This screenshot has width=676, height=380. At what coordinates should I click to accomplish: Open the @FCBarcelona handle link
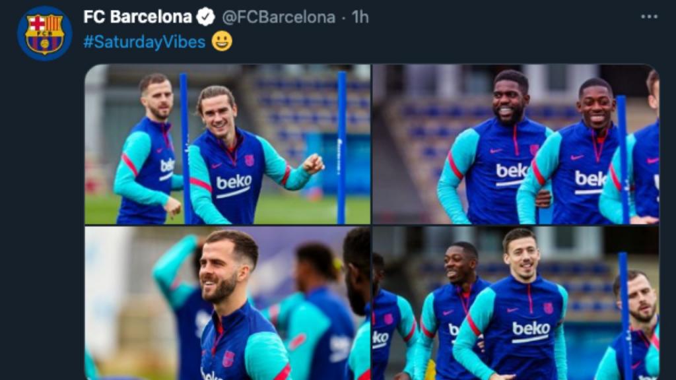(278, 18)
